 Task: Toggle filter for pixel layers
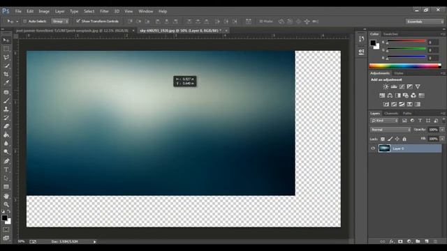tap(404, 121)
